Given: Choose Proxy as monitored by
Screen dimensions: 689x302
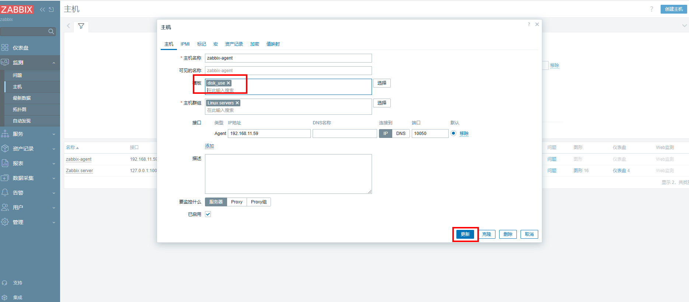Looking at the screenshot, I should pyautogui.click(x=237, y=202).
